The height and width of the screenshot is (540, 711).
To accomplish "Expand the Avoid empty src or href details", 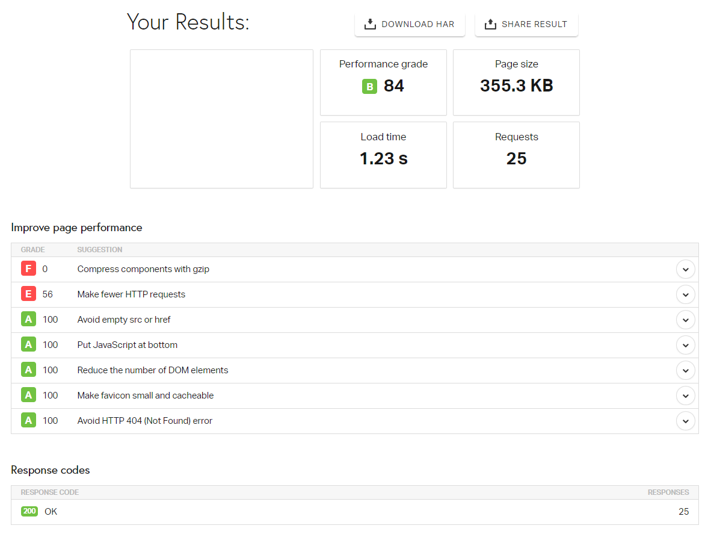I will pyautogui.click(x=685, y=320).
